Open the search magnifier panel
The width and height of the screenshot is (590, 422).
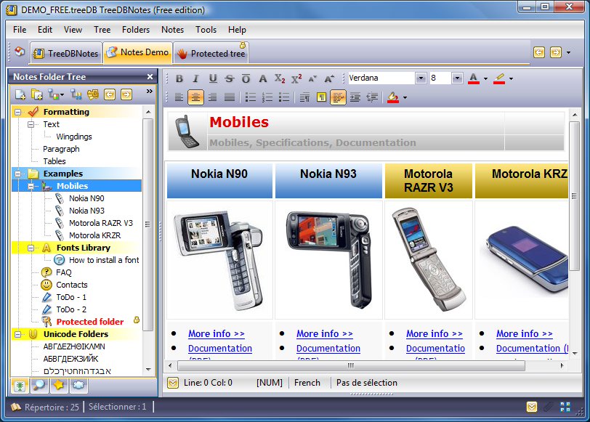pyautogui.click(x=39, y=385)
